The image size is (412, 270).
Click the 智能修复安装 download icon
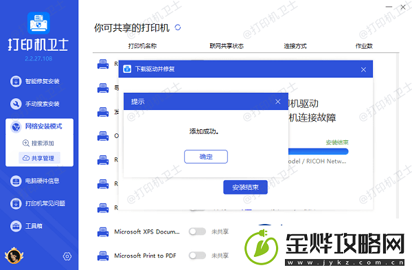coord(16,81)
